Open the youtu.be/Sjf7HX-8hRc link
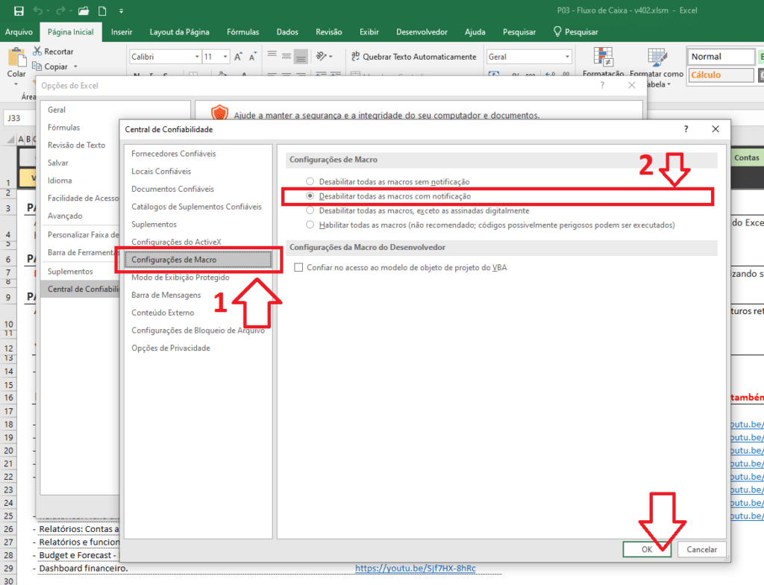 coord(416,568)
